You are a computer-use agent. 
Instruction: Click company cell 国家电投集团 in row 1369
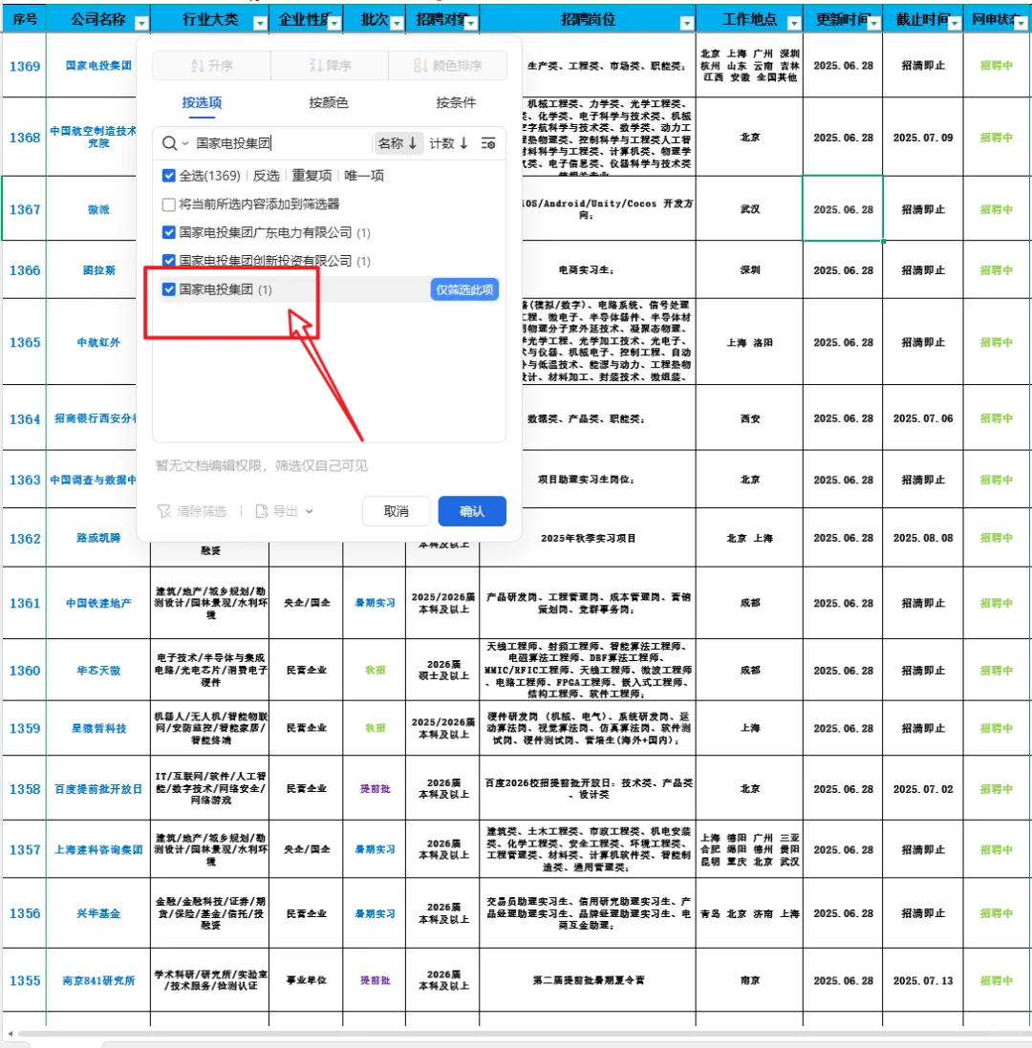(x=98, y=66)
